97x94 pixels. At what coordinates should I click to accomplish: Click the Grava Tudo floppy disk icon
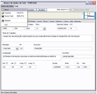click(x=3, y=16)
